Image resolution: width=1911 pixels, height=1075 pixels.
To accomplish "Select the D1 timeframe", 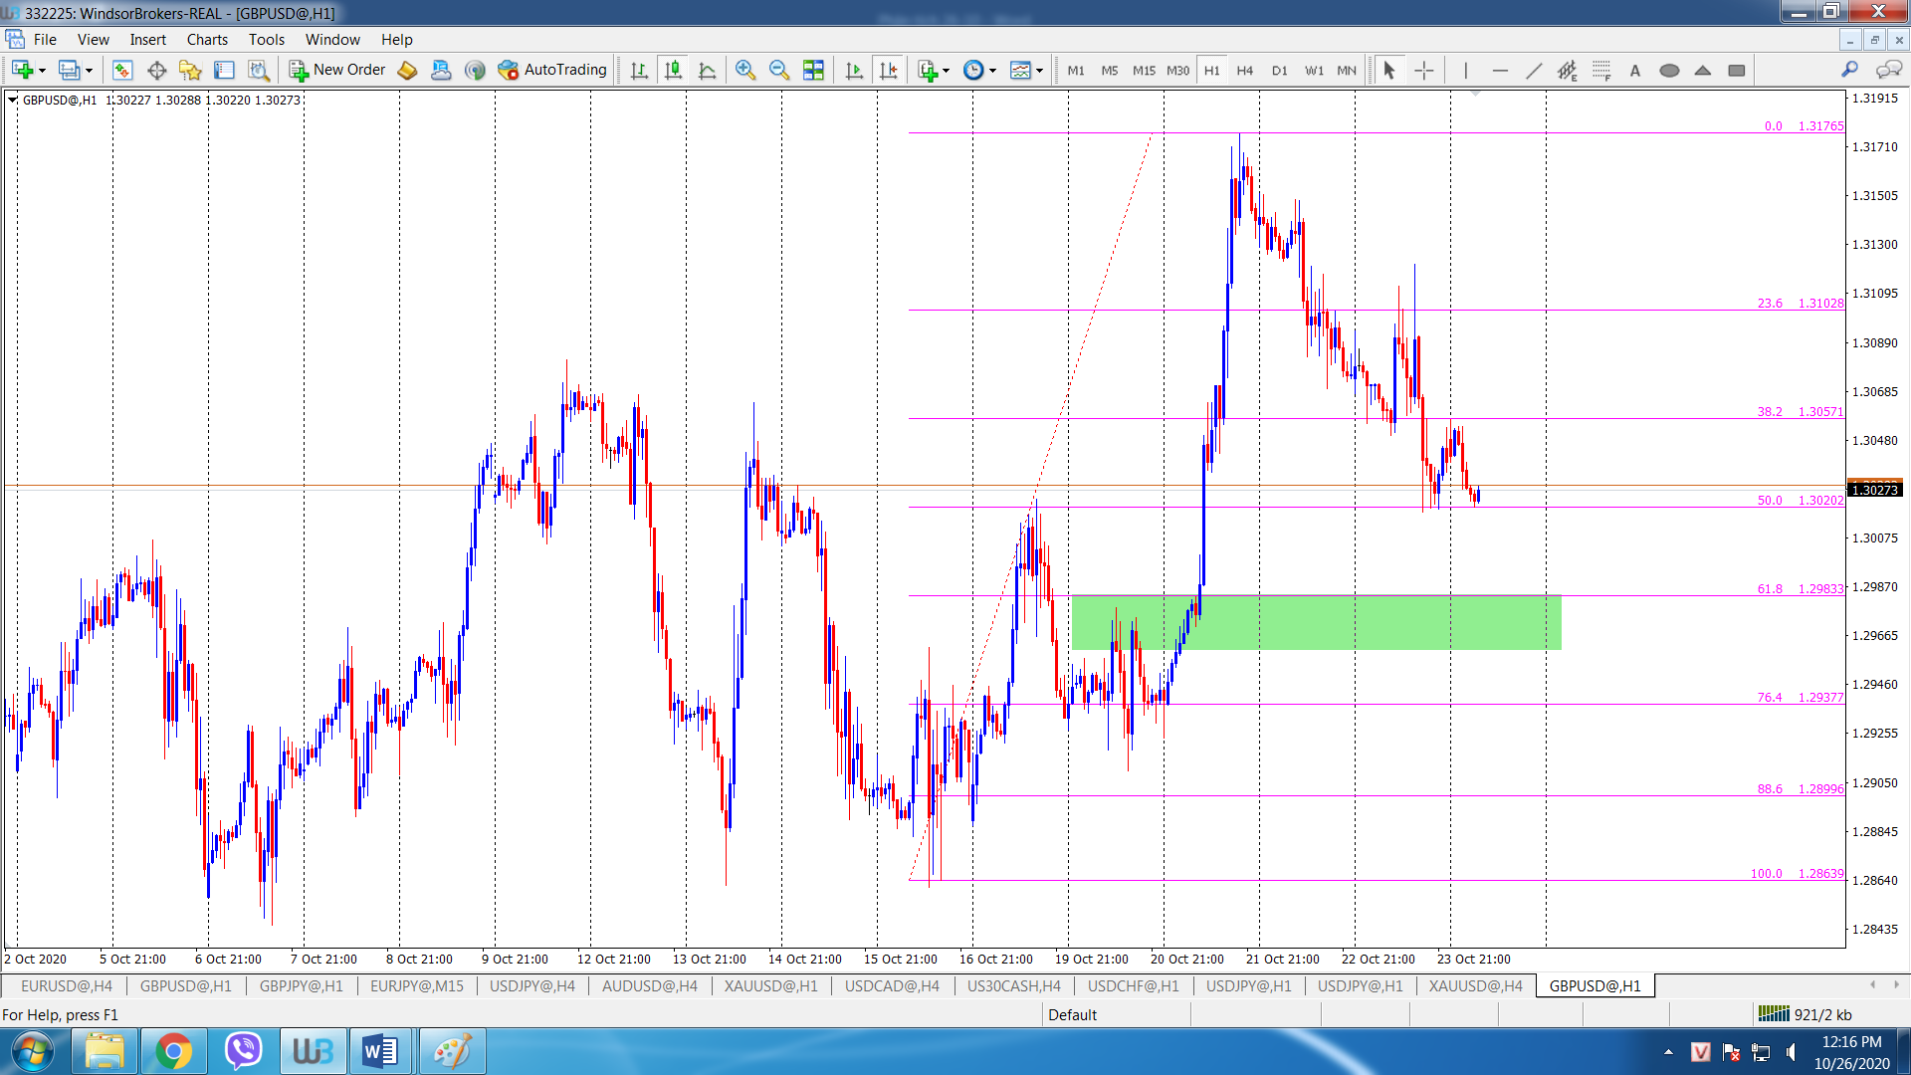I will point(1279,70).
